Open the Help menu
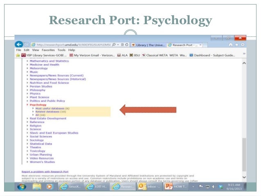The height and width of the screenshot is (196, 261). coord(72,50)
